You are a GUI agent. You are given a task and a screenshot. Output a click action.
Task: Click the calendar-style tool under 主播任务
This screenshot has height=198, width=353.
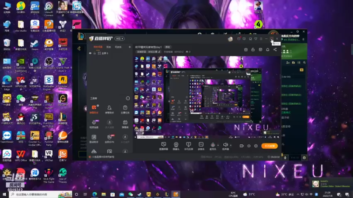click(125, 124)
